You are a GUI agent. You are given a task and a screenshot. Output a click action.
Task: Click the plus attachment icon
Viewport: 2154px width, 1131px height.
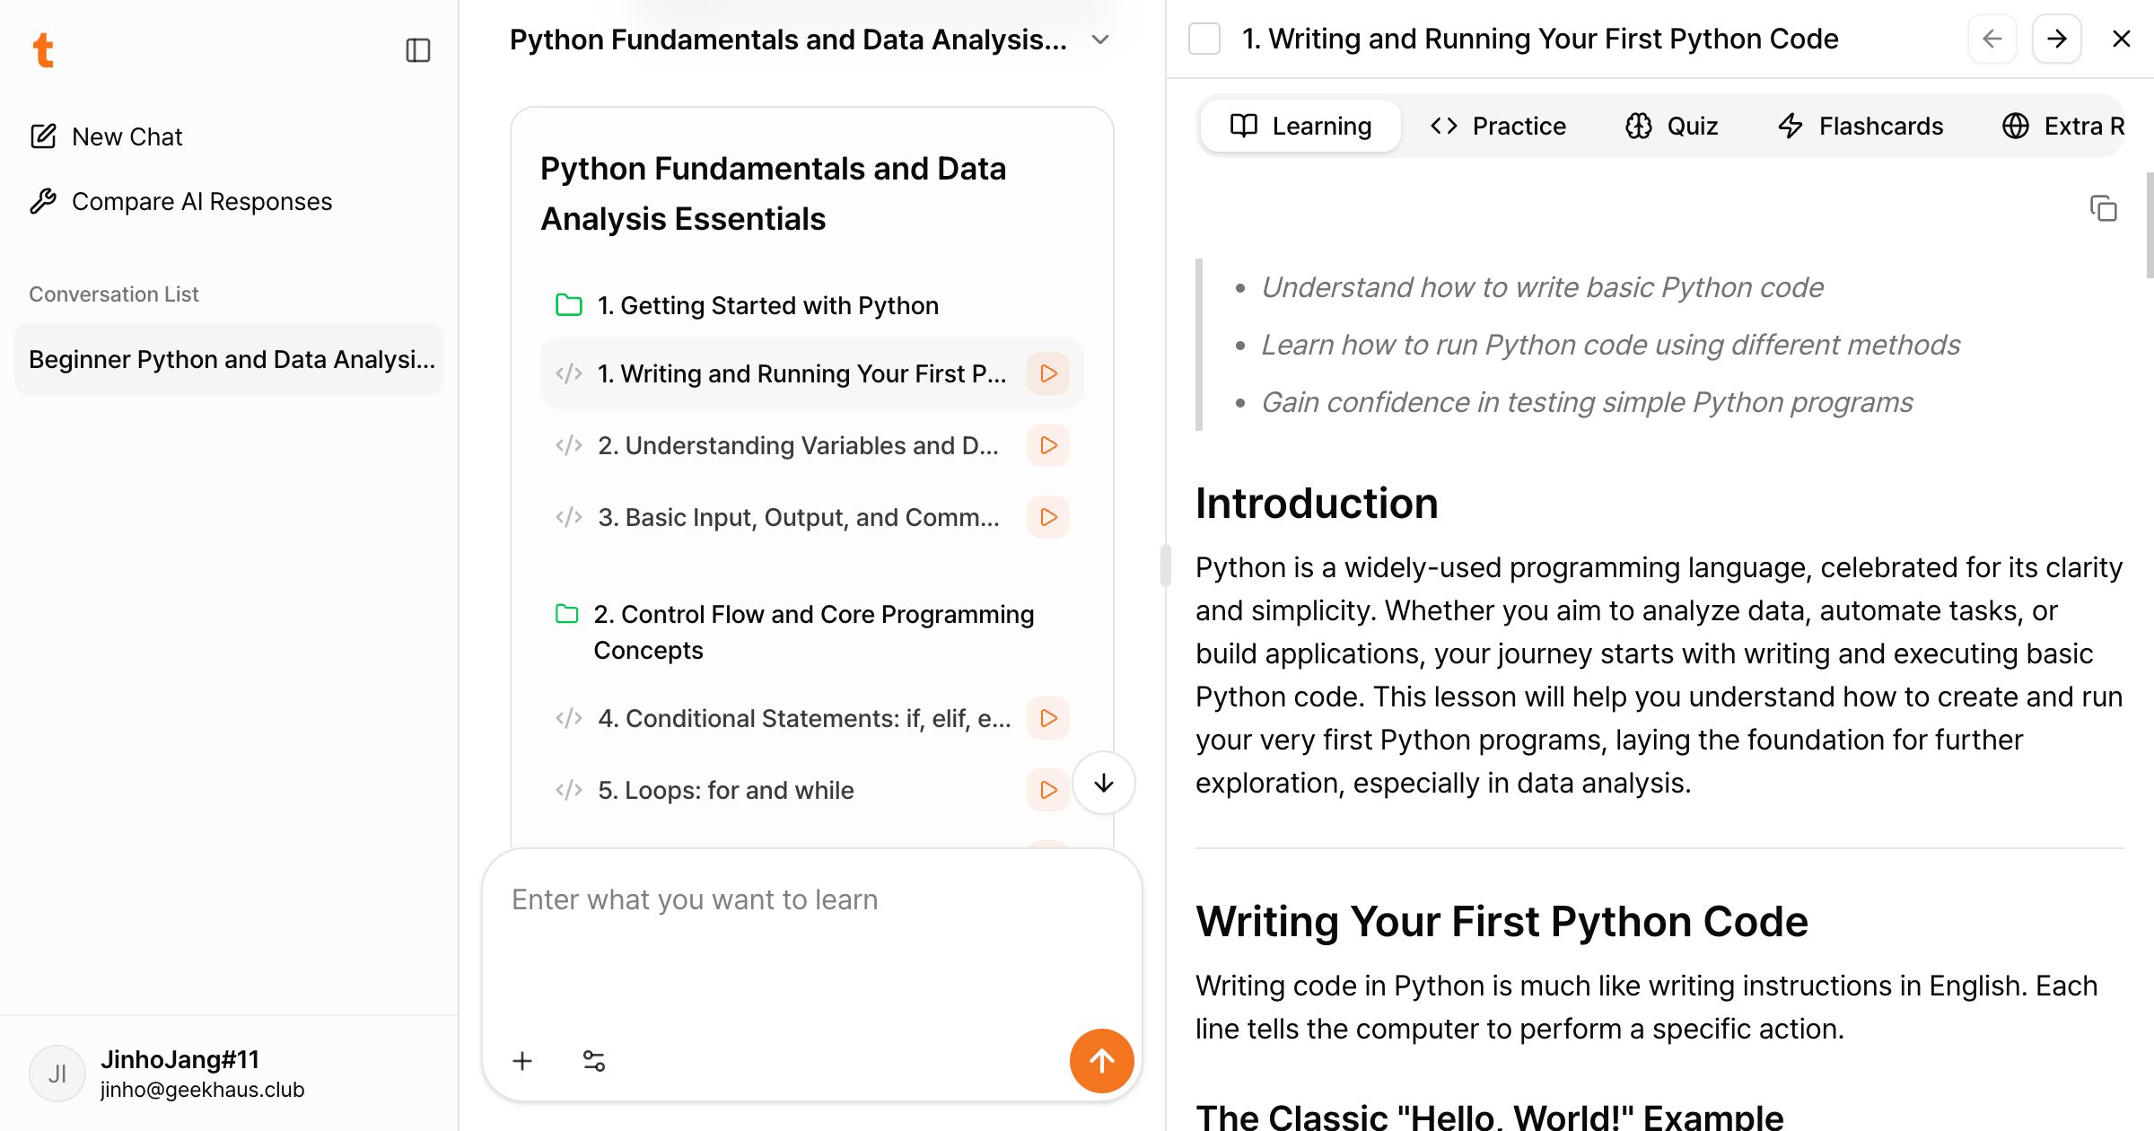coord(522,1061)
